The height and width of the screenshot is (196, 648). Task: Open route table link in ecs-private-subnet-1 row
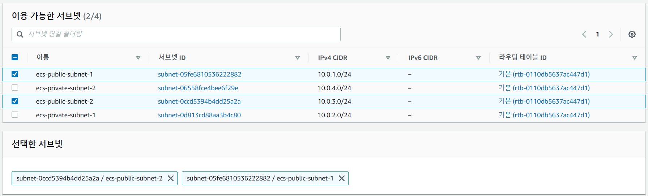pos(544,115)
